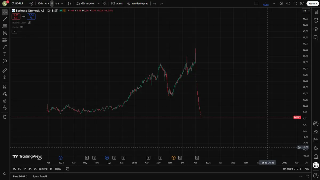
Task: Open favorite drawing tools star
Action: pyautogui.click(x=5, y=174)
